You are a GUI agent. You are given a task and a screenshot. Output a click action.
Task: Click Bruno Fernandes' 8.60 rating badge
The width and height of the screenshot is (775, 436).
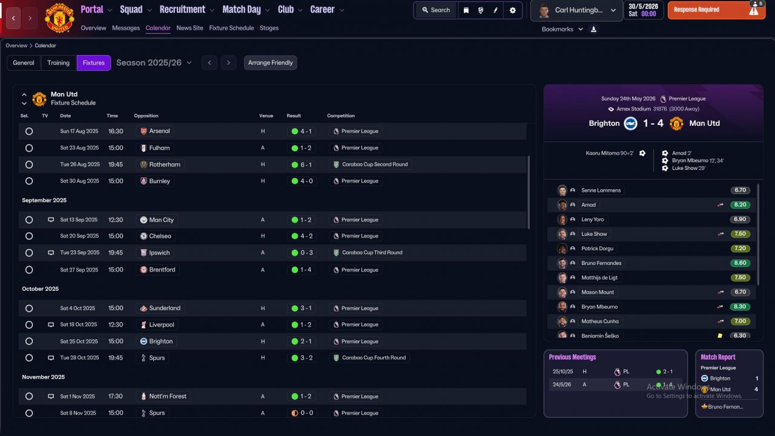click(740, 263)
